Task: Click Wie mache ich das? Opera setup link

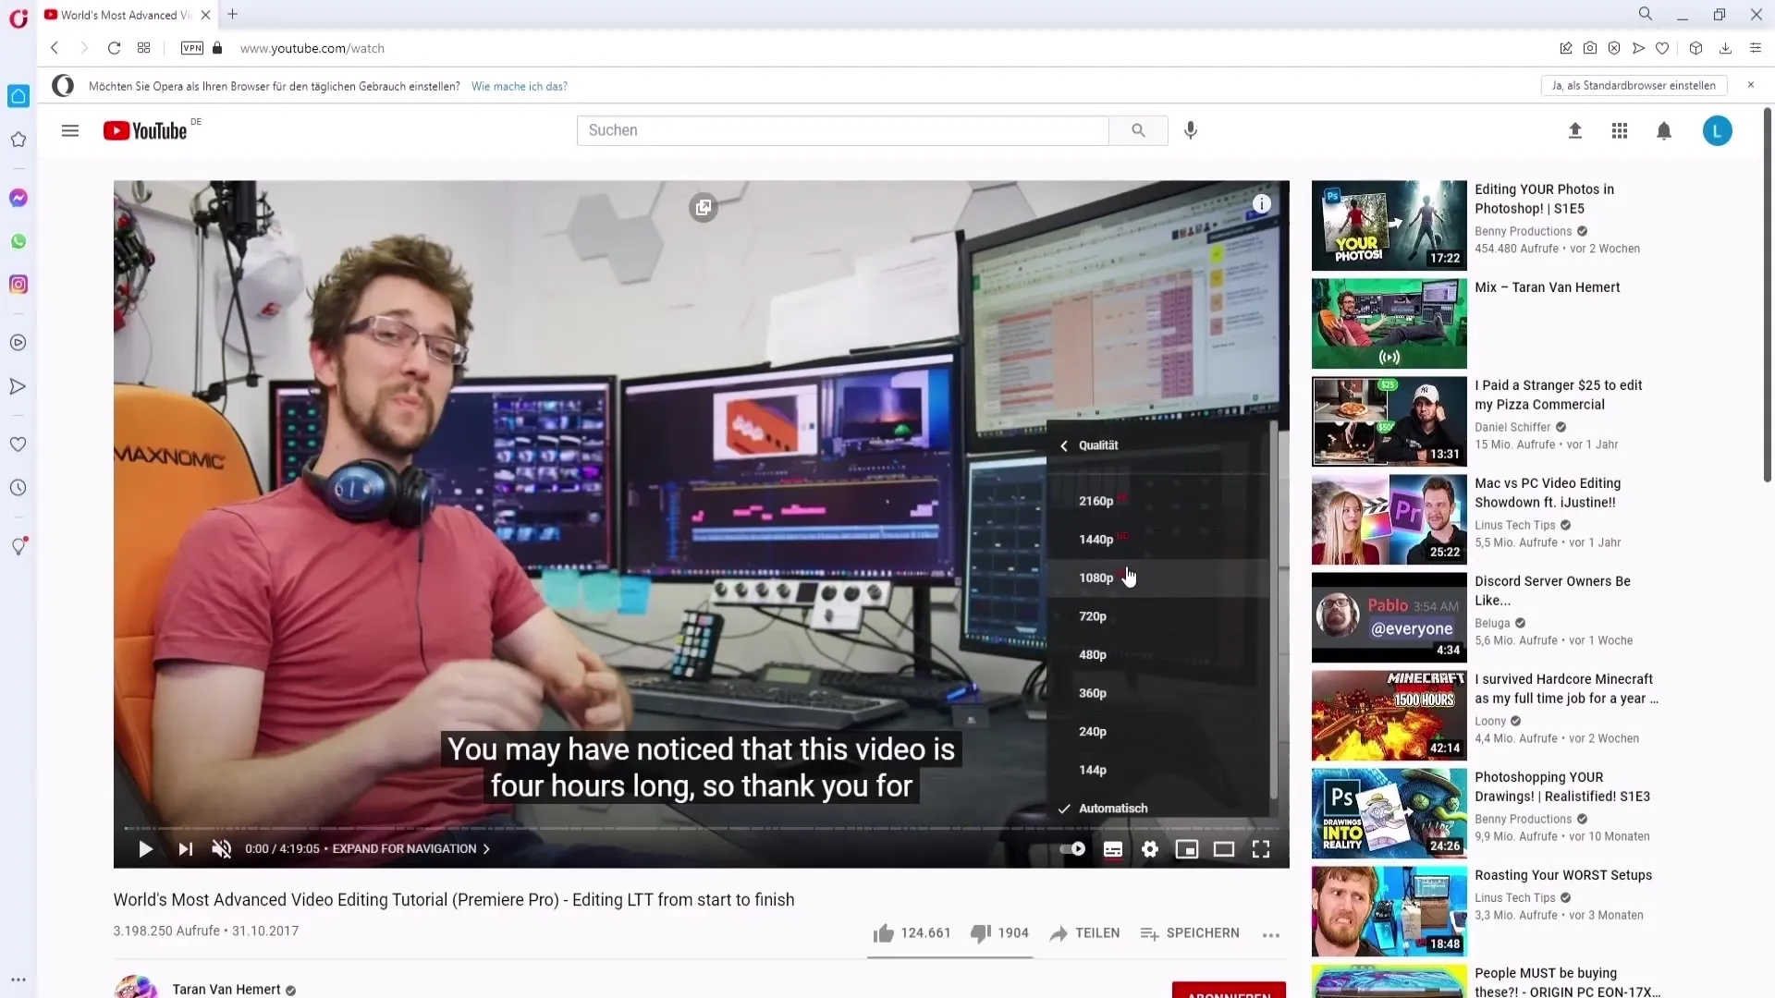Action: 520,87
